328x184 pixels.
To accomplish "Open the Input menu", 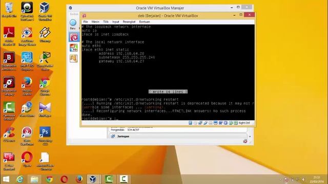I will pos(115,21).
